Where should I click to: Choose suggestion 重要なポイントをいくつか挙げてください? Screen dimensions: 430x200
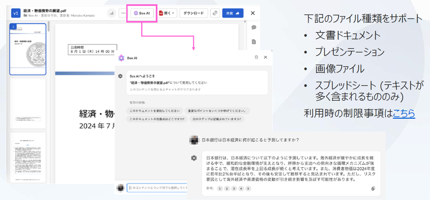[x=217, y=111]
